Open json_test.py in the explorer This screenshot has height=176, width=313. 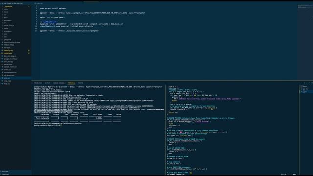click(8, 62)
